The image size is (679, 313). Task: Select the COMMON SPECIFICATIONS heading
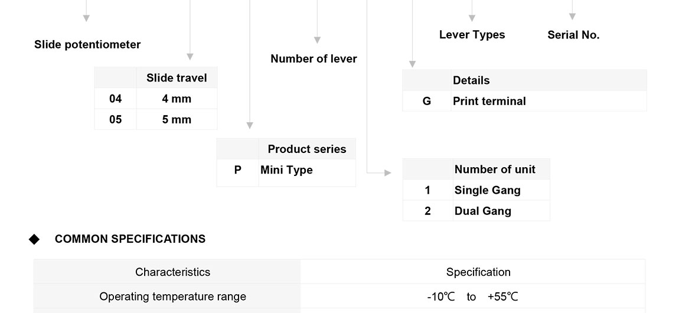[130, 239]
